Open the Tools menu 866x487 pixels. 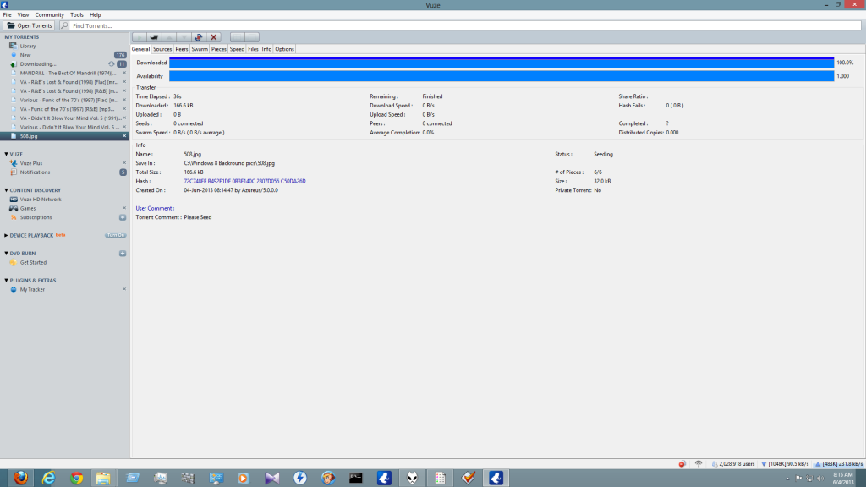click(x=77, y=15)
